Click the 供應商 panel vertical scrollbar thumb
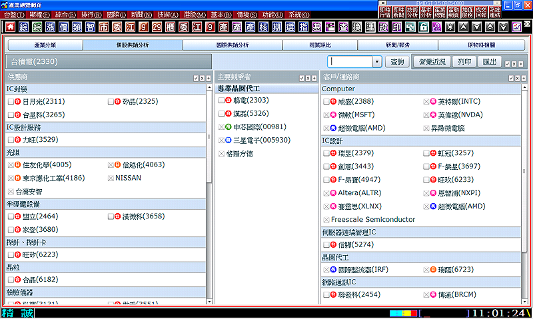Screen dimensions: 533x319 pos(209,137)
